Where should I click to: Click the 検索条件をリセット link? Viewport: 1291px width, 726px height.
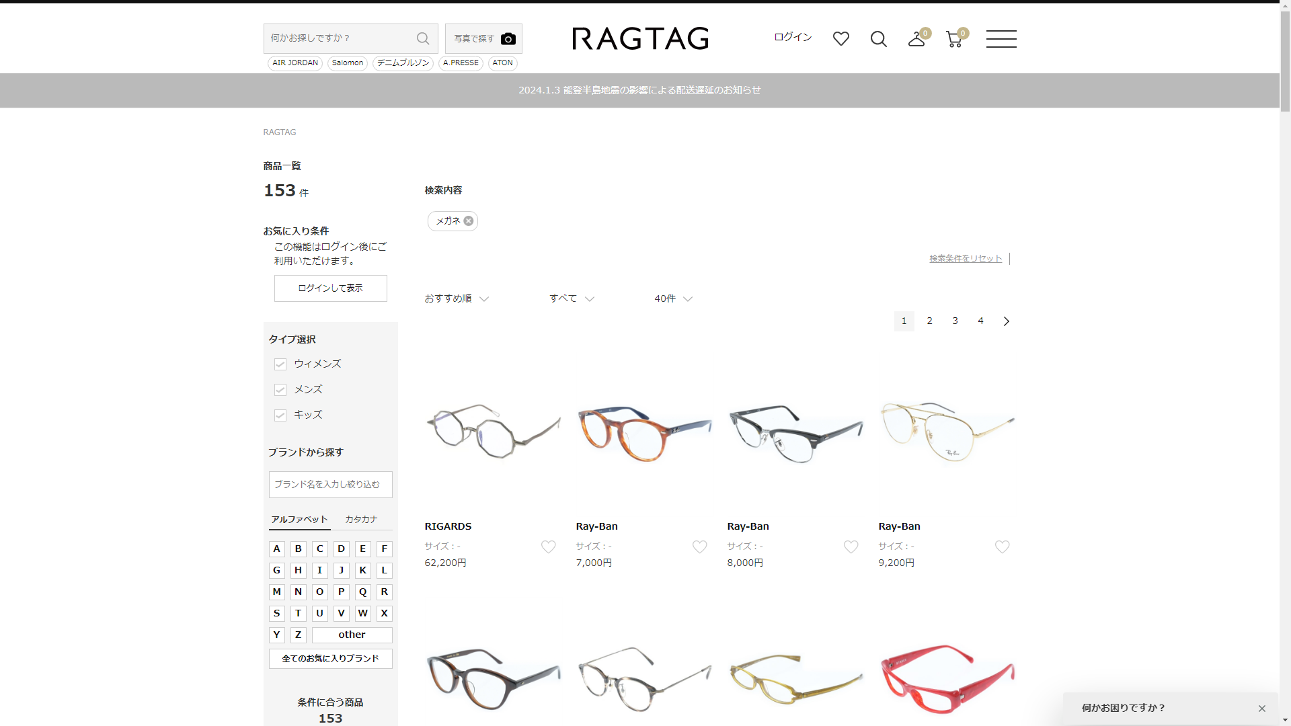coord(965,259)
